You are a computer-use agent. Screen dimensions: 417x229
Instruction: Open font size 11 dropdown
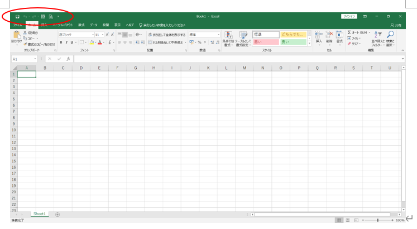(103, 35)
